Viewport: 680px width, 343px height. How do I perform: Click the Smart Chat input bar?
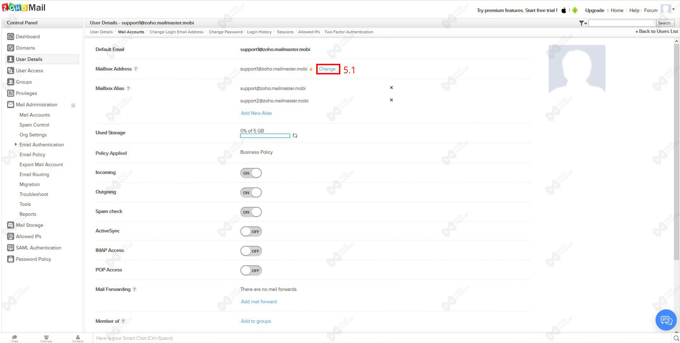tap(382, 338)
